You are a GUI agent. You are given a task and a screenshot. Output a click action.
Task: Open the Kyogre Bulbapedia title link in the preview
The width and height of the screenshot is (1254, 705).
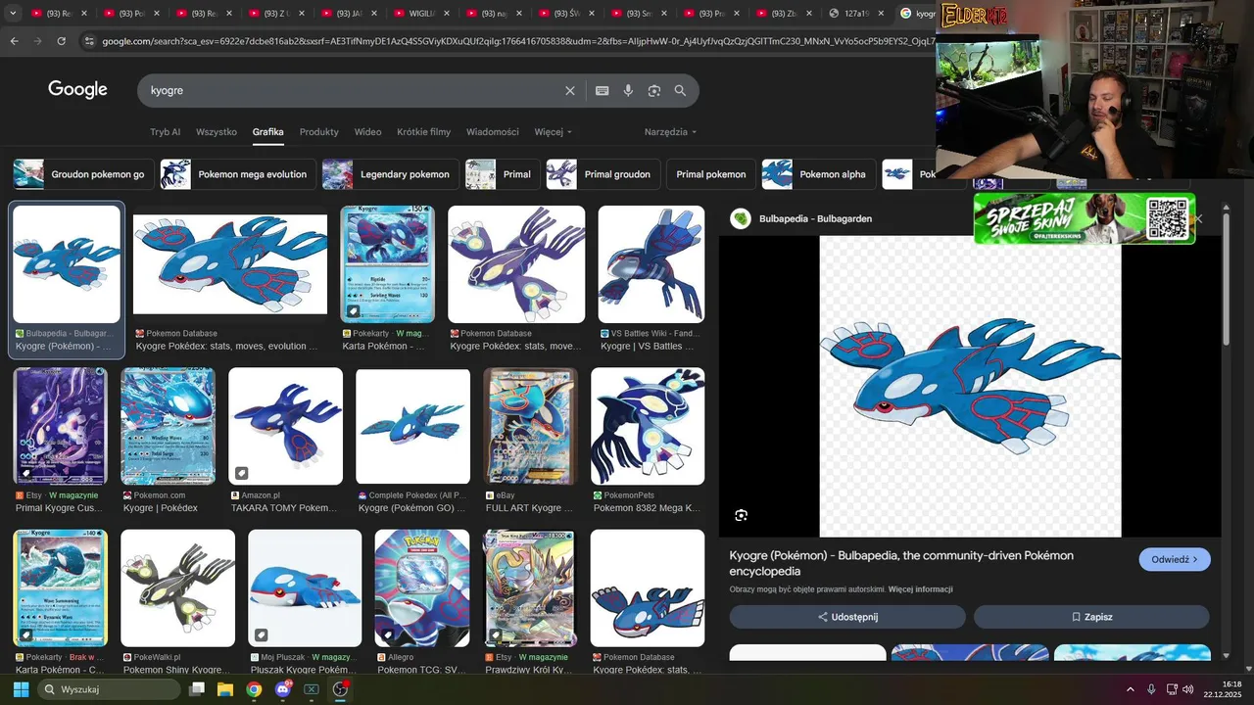point(901,563)
